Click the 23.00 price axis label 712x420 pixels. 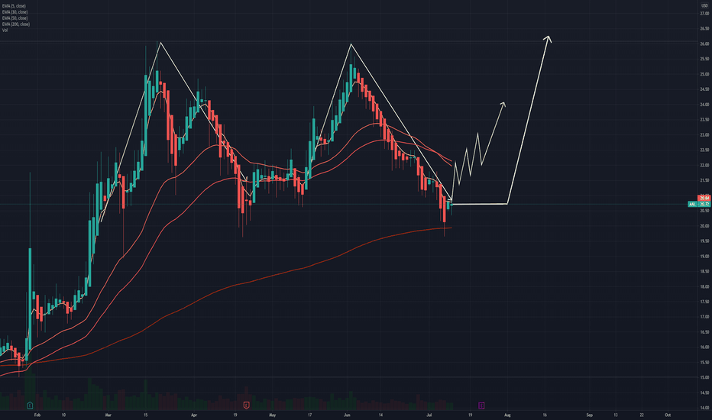coord(704,135)
